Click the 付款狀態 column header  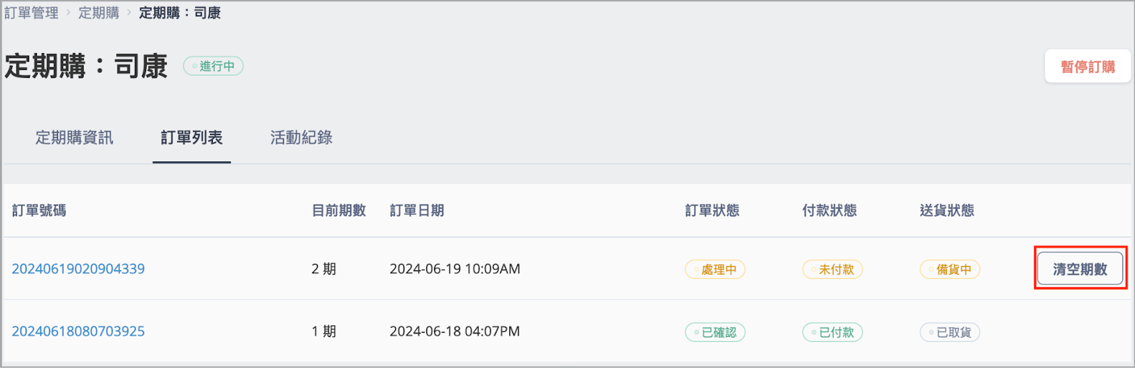(x=830, y=210)
